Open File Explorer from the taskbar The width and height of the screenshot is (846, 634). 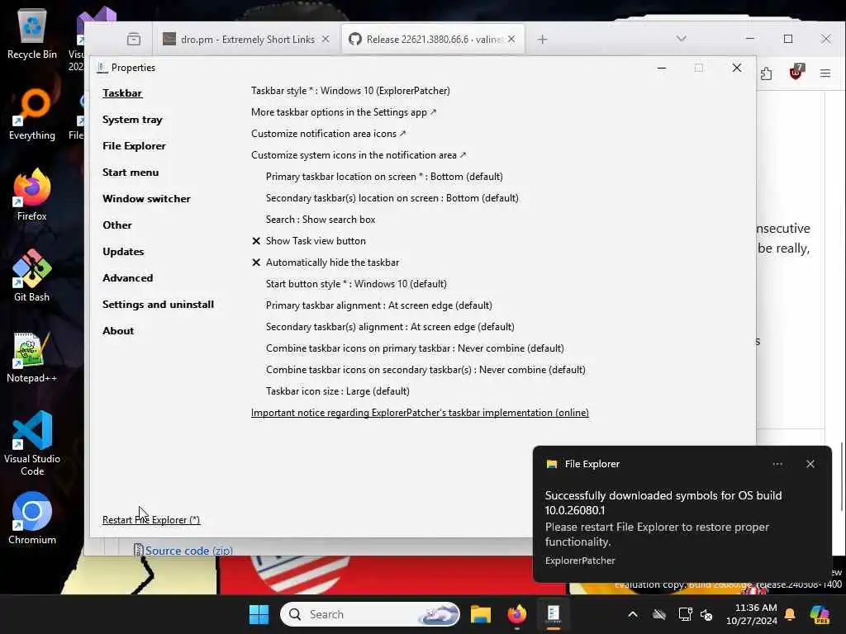click(480, 614)
